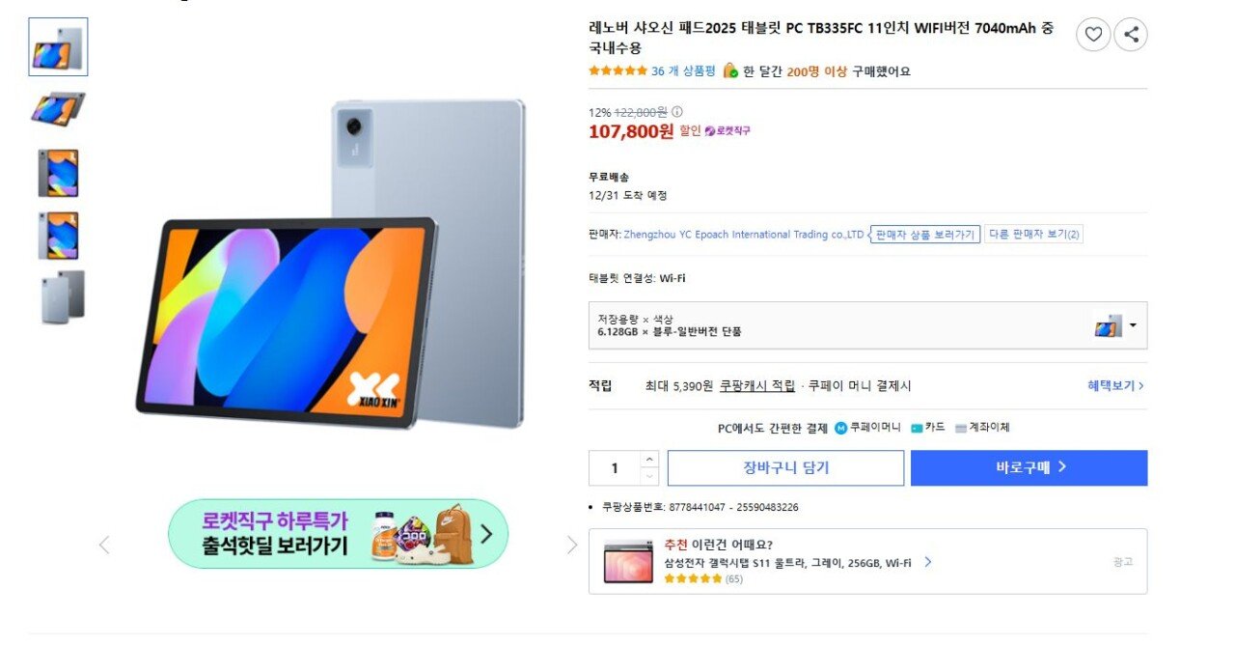Select the 쿠페이머니 payment icon
This screenshot has width=1235, height=645.
tap(840, 428)
